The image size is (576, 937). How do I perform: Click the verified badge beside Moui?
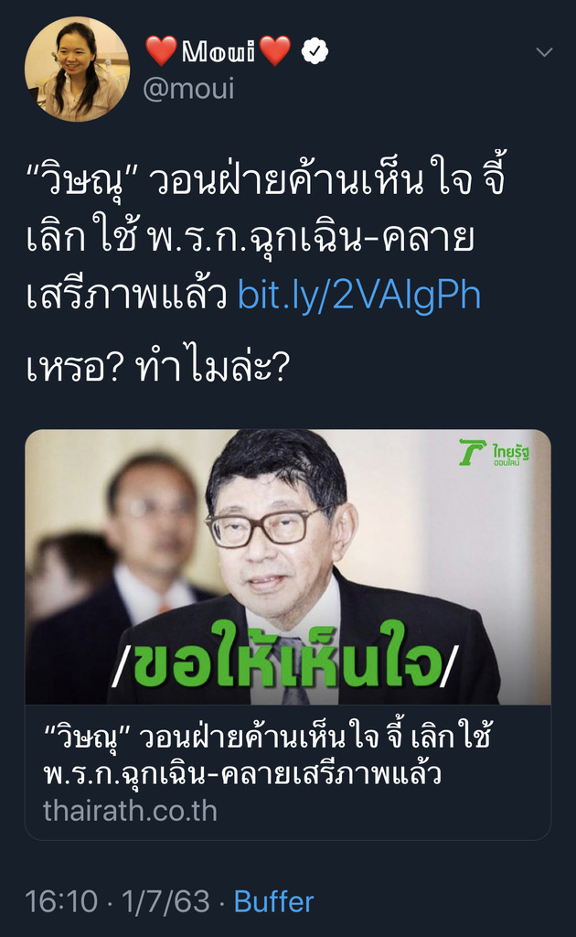point(315,51)
